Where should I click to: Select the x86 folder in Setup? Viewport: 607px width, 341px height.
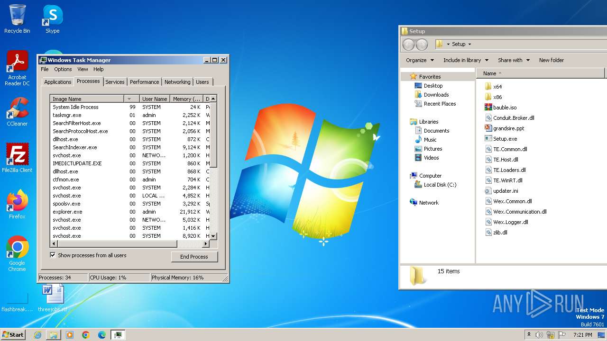pos(493,97)
